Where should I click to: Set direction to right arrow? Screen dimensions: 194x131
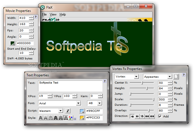132,116
